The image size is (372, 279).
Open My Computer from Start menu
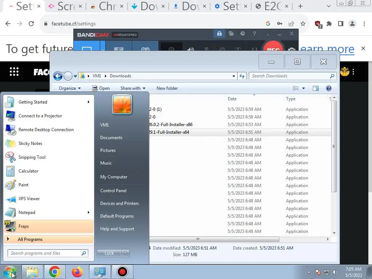click(114, 177)
